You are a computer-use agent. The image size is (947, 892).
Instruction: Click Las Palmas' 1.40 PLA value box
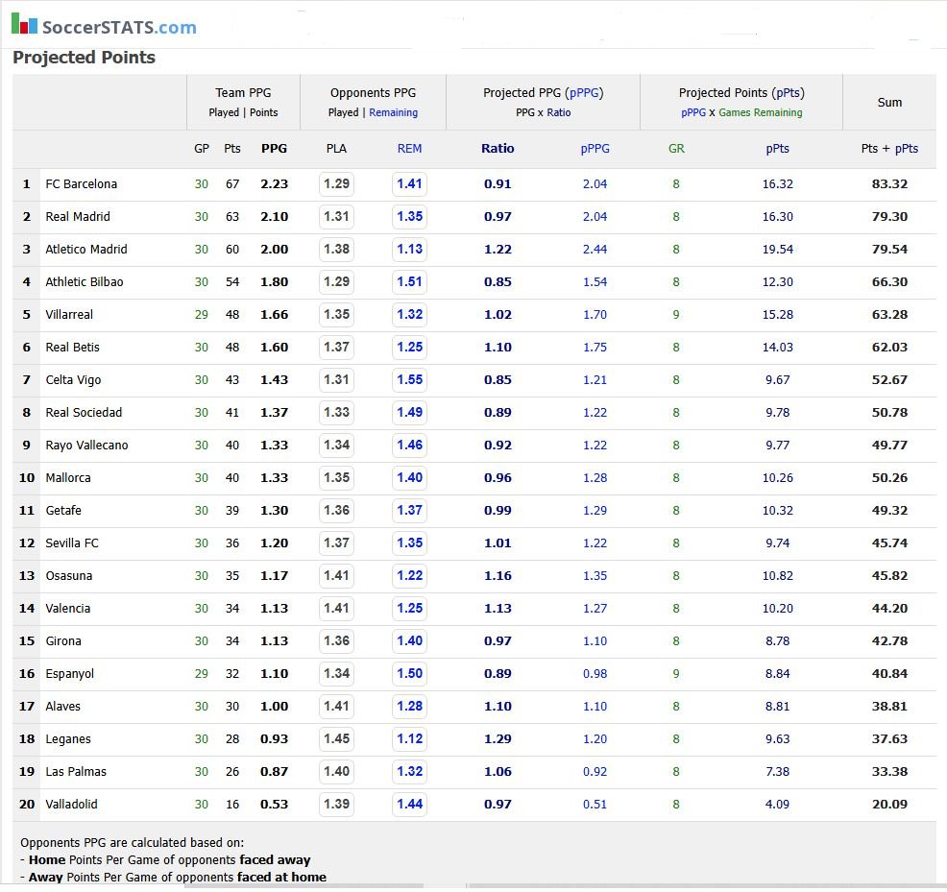(336, 771)
